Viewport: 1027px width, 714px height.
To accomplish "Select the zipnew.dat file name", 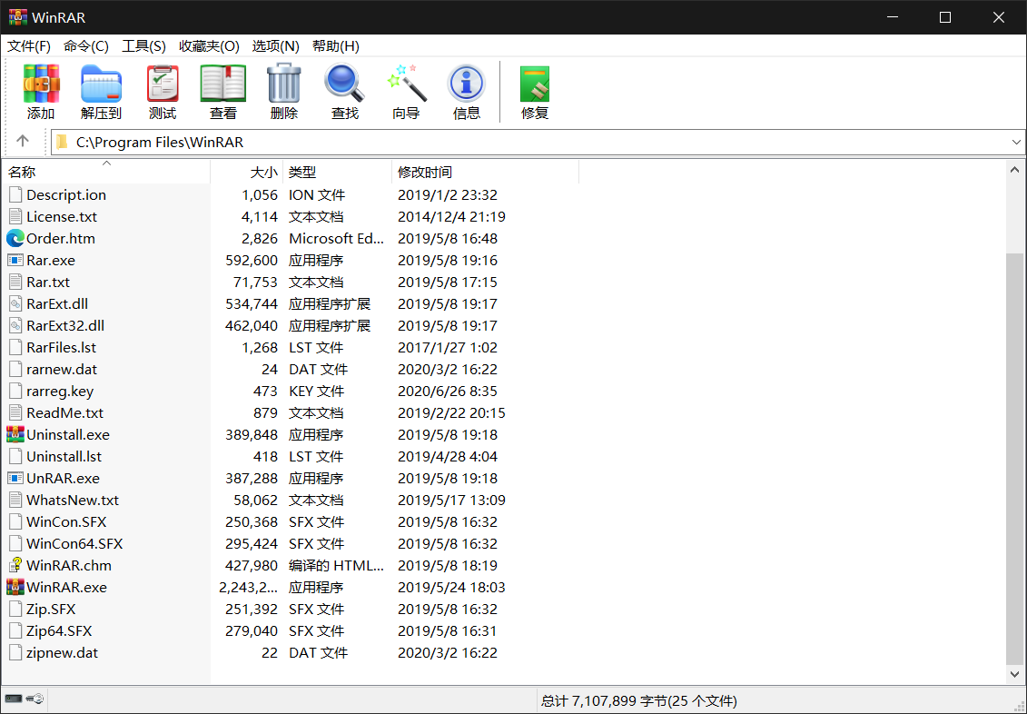I will 63,652.
